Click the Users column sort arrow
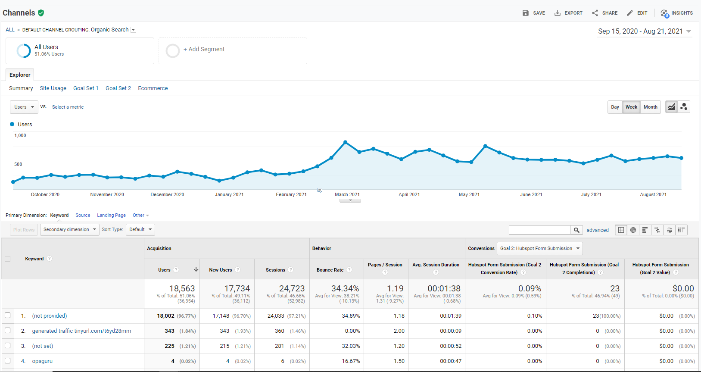The height and width of the screenshot is (372, 701). pos(196,269)
